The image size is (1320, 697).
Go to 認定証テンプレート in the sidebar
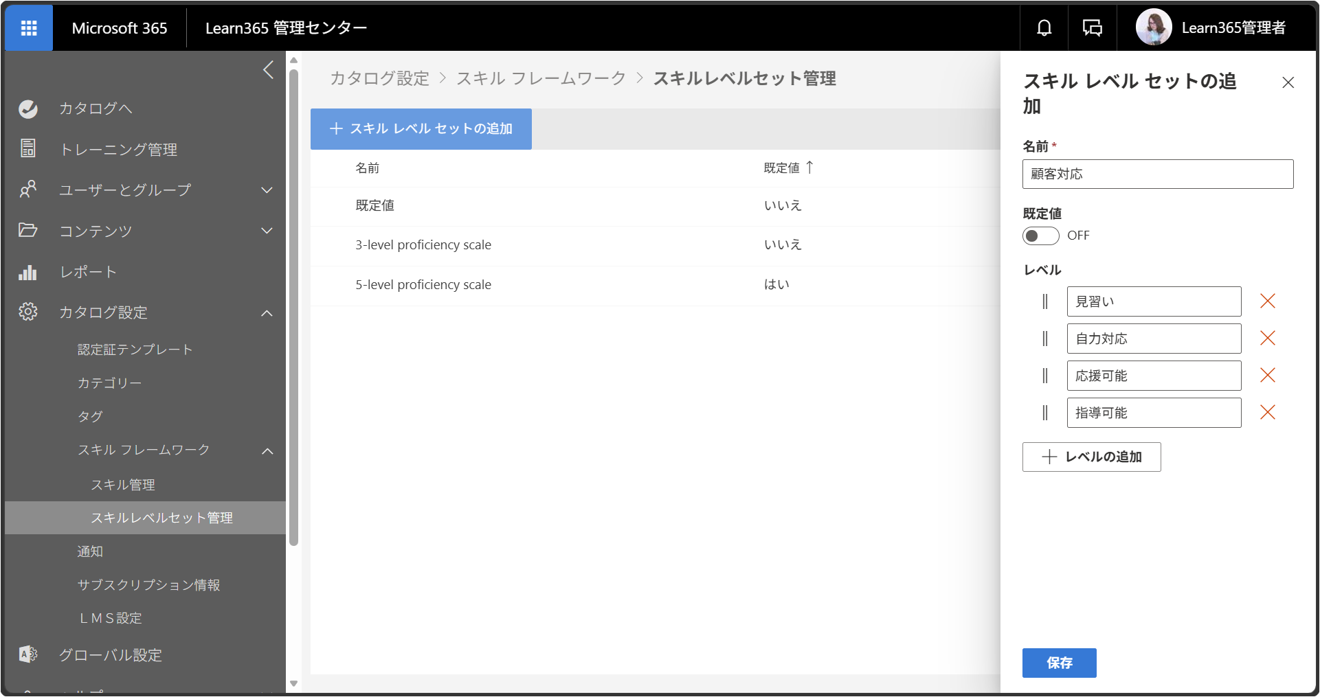(135, 350)
